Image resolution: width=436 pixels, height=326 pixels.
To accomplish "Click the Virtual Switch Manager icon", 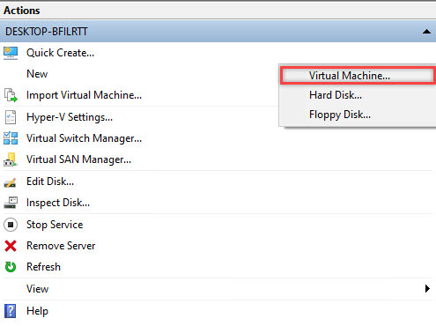I will [11, 138].
